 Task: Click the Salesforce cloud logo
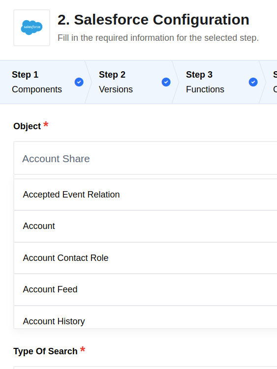[31, 28]
